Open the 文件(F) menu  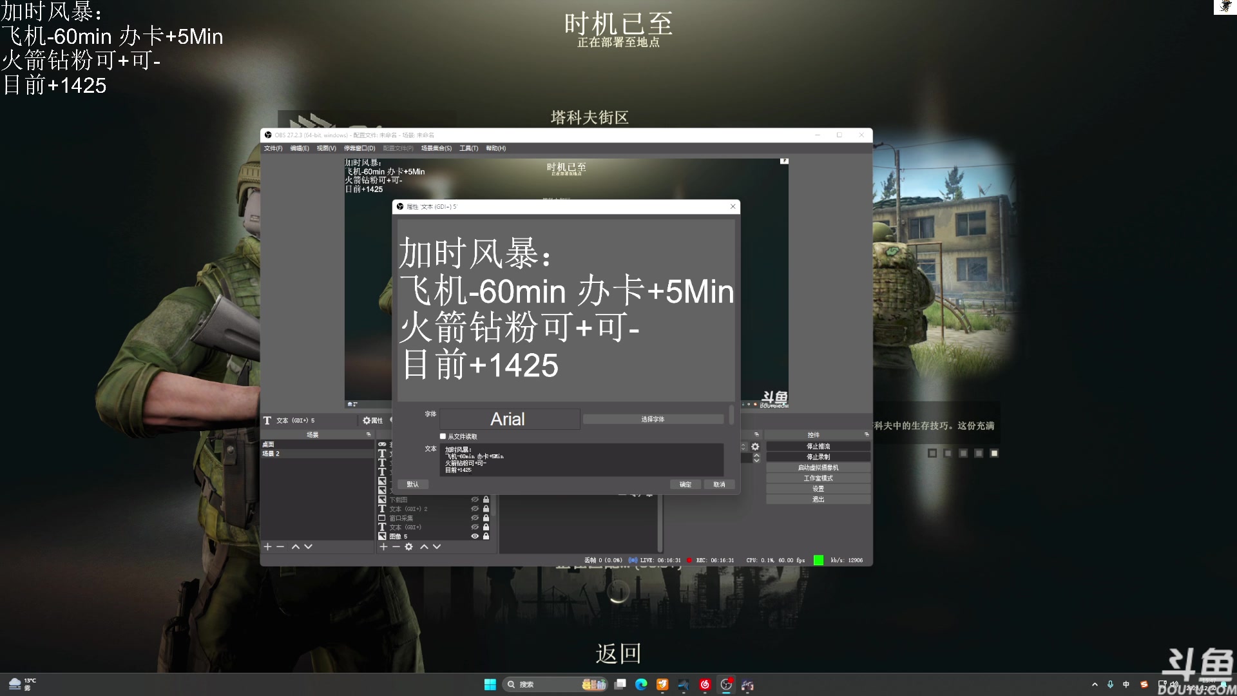coord(273,148)
